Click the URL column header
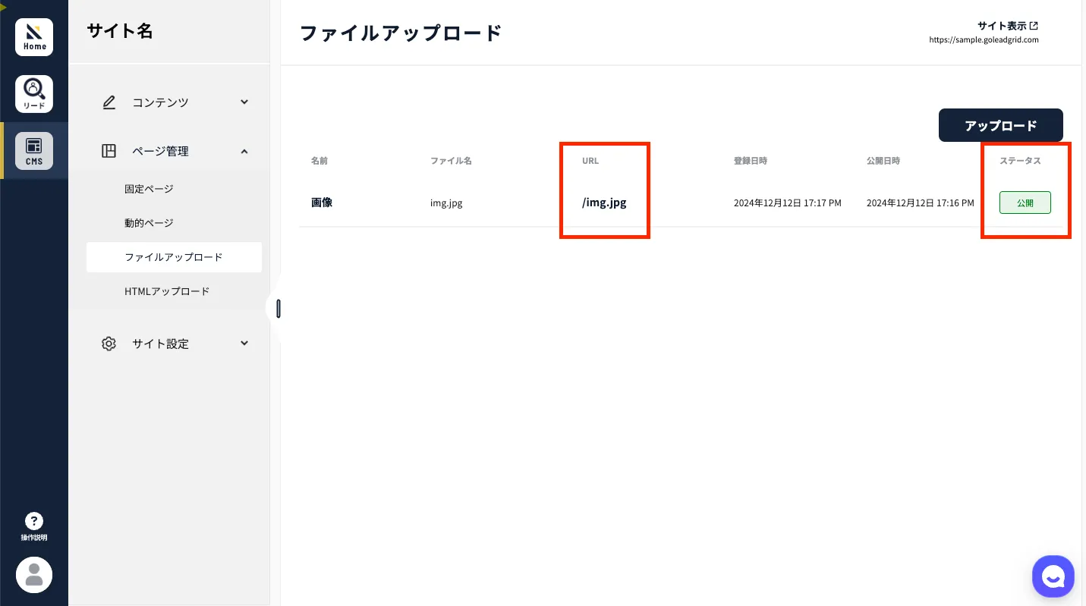The height and width of the screenshot is (606, 1086). [x=590, y=161]
